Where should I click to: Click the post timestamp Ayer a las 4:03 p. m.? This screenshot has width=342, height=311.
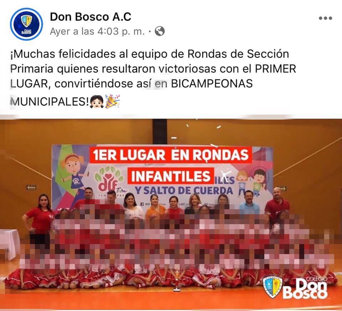(97, 32)
